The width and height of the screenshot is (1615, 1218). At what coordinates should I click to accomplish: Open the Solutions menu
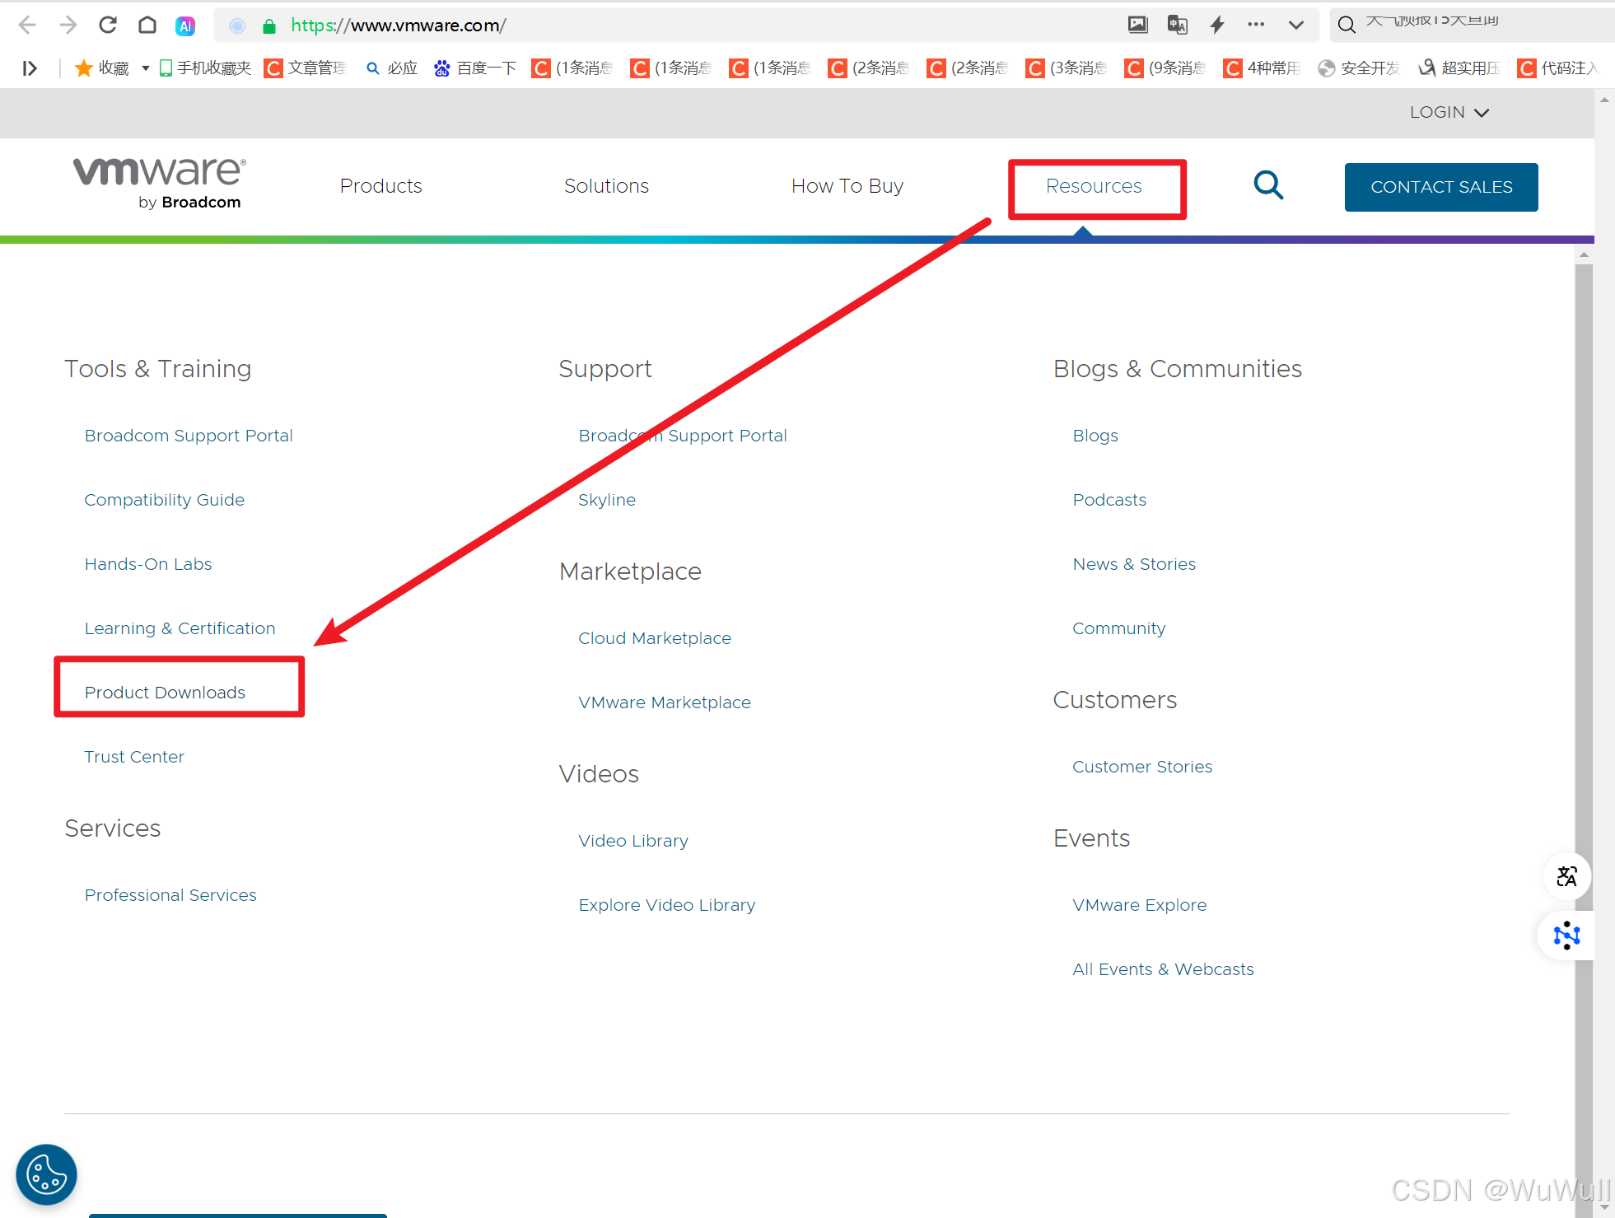(606, 186)
